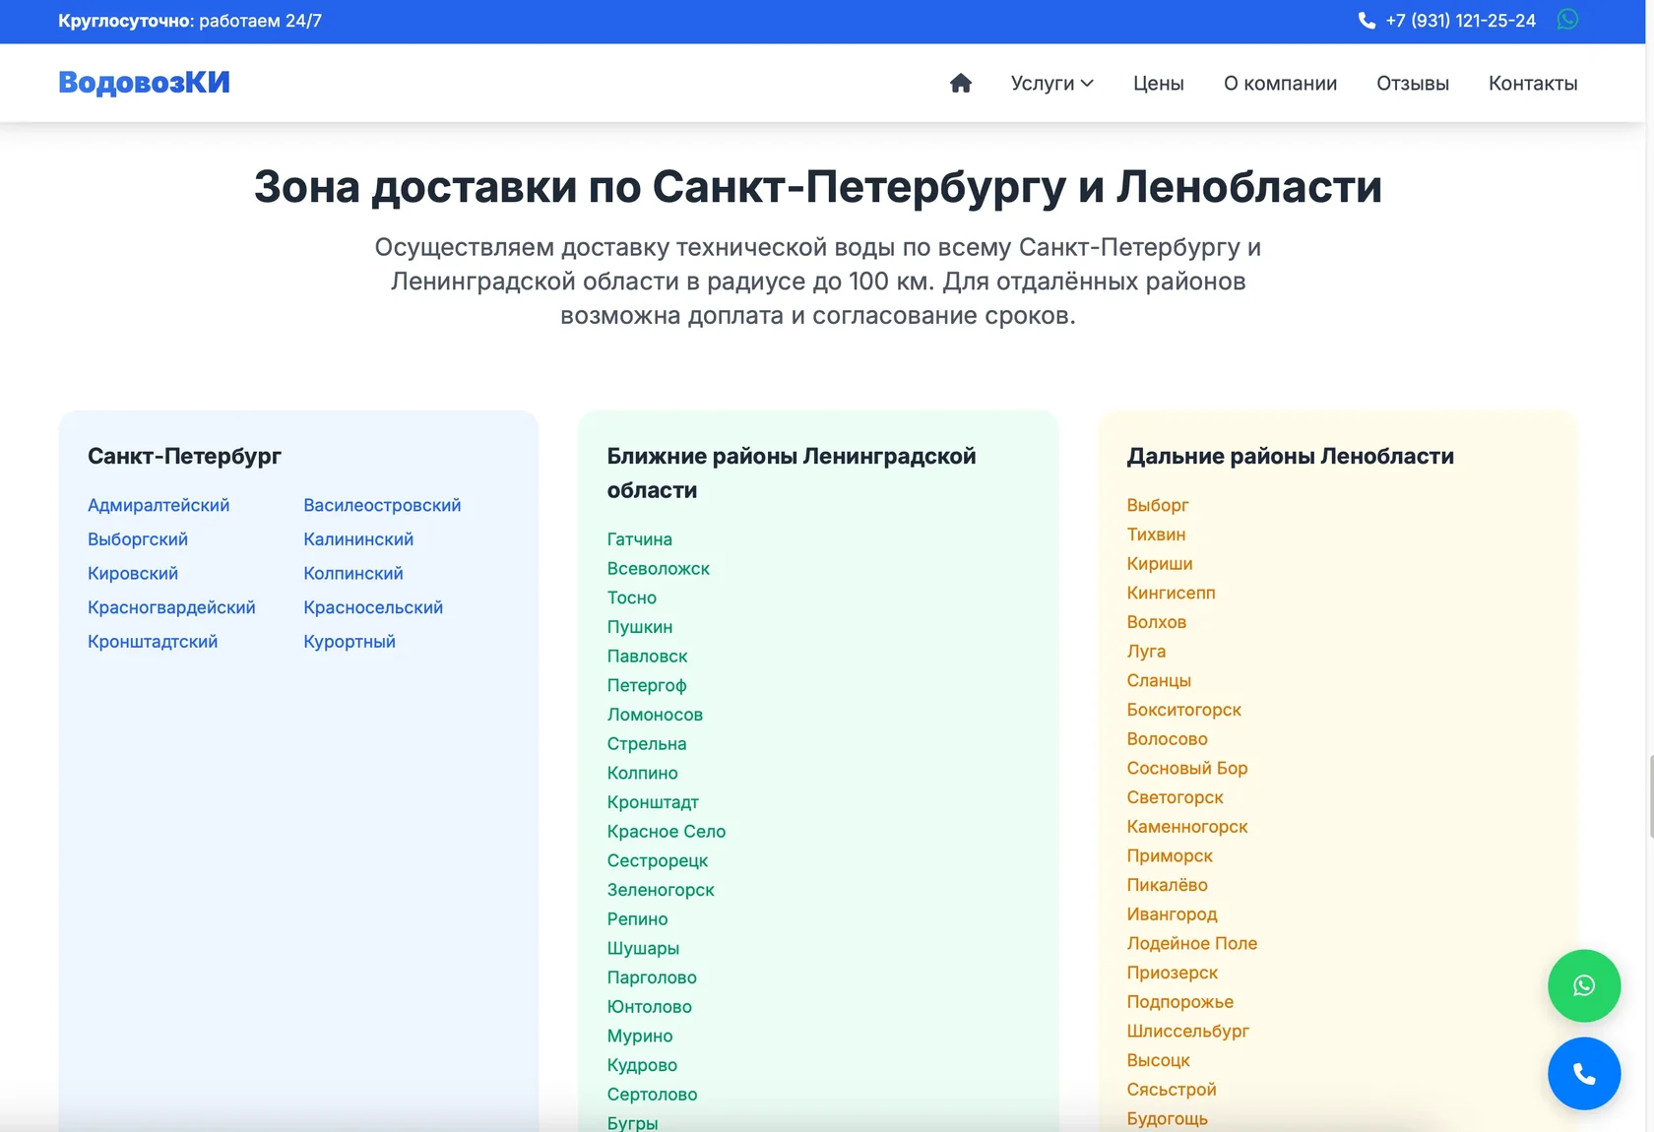Open the Цены menu item
Image resolution: width=1654 pixels, height=1132 pixels.
click(1159, 83)
